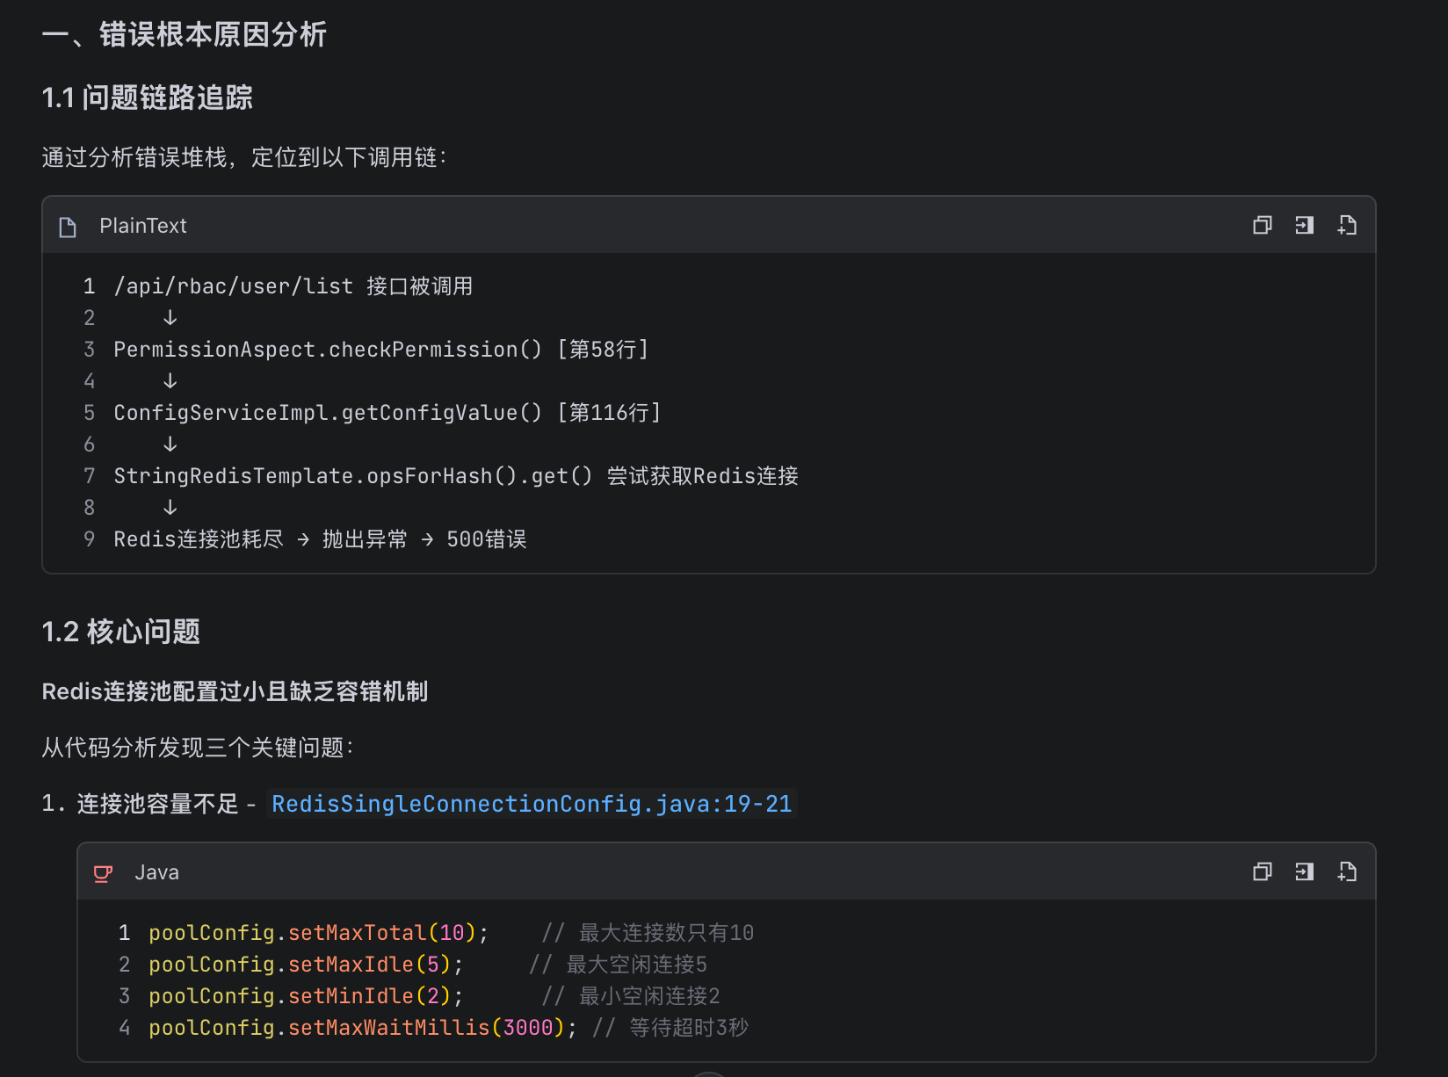The width and height of the screenshot is (1448, 1077).
Task: Insert Java block code at cursor
Action: click(x=1304, y=871)
